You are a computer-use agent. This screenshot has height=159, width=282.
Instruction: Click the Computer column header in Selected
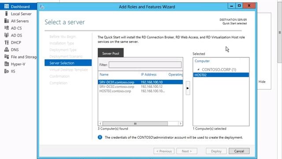(x=202, y=61)
